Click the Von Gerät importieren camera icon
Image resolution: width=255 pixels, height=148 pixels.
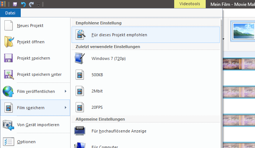point(9,125)
